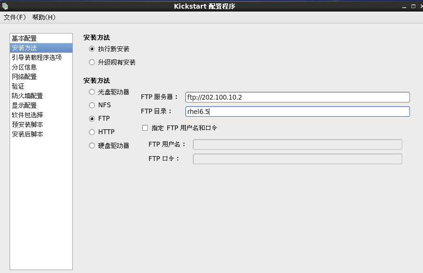Select 基本配置 in the sidebar
This screenshot has width=423, height=273.
(41, 38)
